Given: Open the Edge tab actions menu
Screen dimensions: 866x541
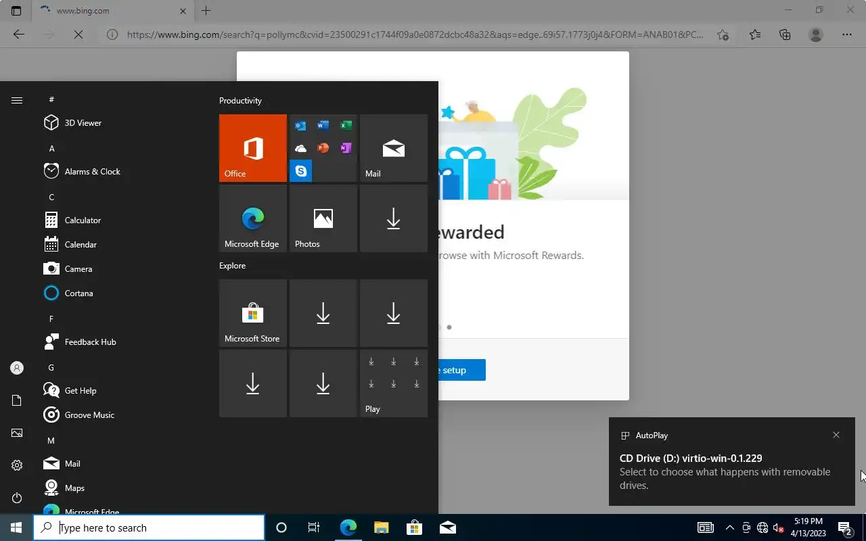Looking at the screenshot, I should pos(16,10).
